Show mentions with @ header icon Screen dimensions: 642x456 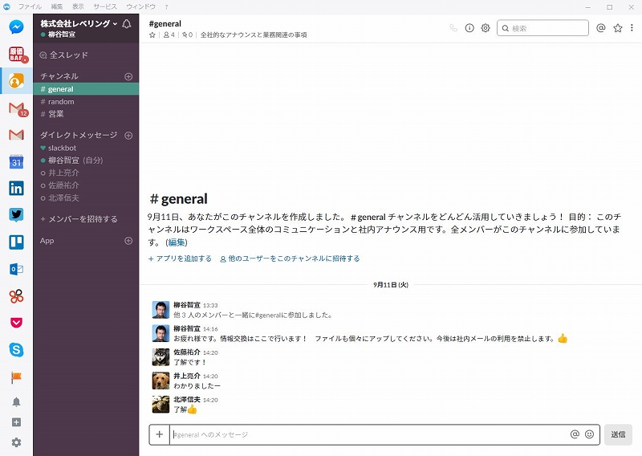pos(600,28)
